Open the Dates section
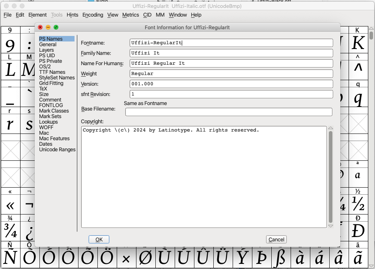Viewport: 375px width, 269px height. (45, 144)
